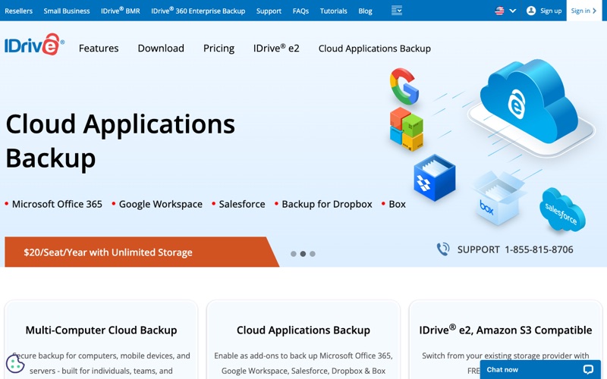607x379 pixels.
Task: Select the second carousel dot
Action: click(x=303, y=254)
